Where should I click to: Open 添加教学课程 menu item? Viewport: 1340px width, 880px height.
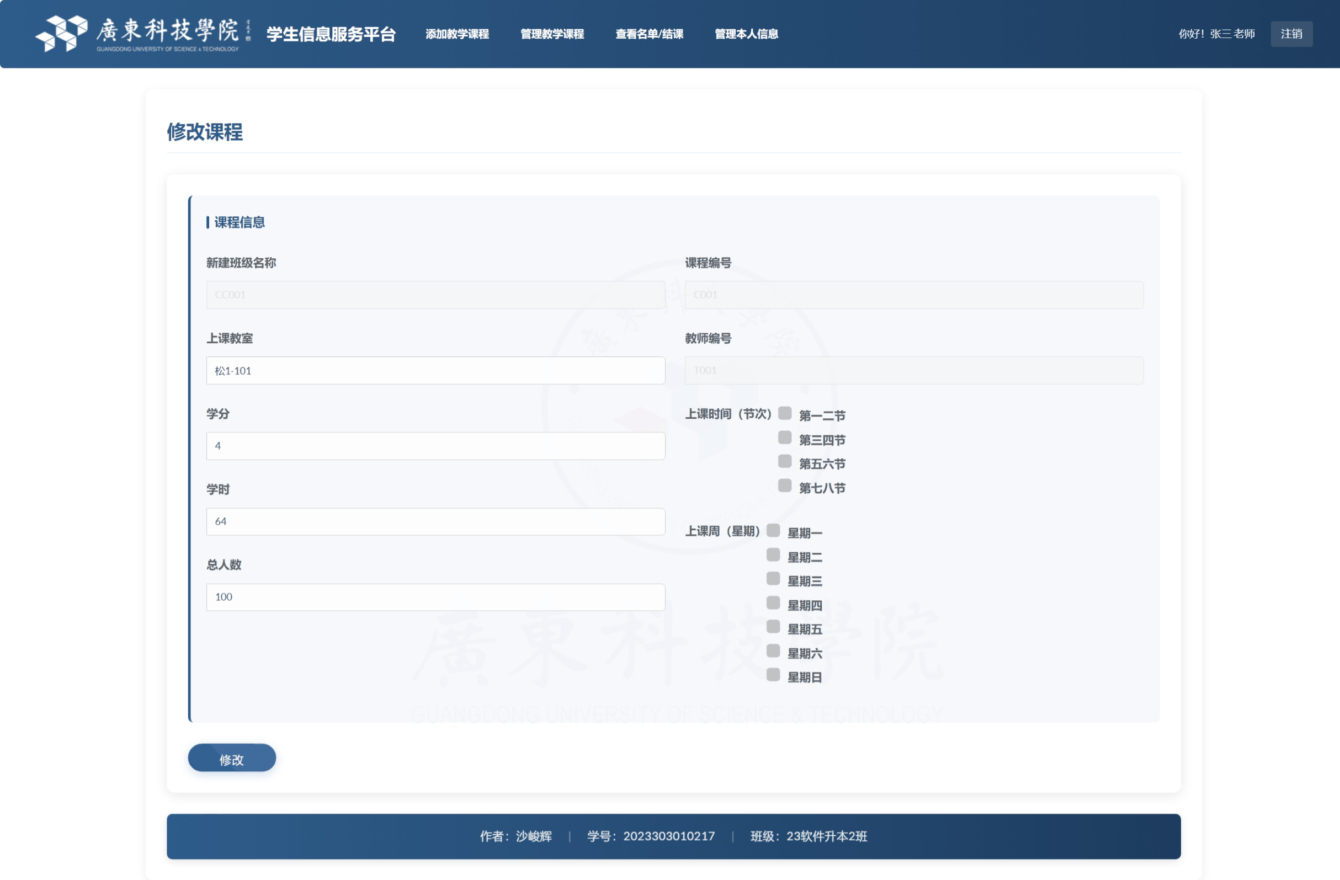point(456,34)
